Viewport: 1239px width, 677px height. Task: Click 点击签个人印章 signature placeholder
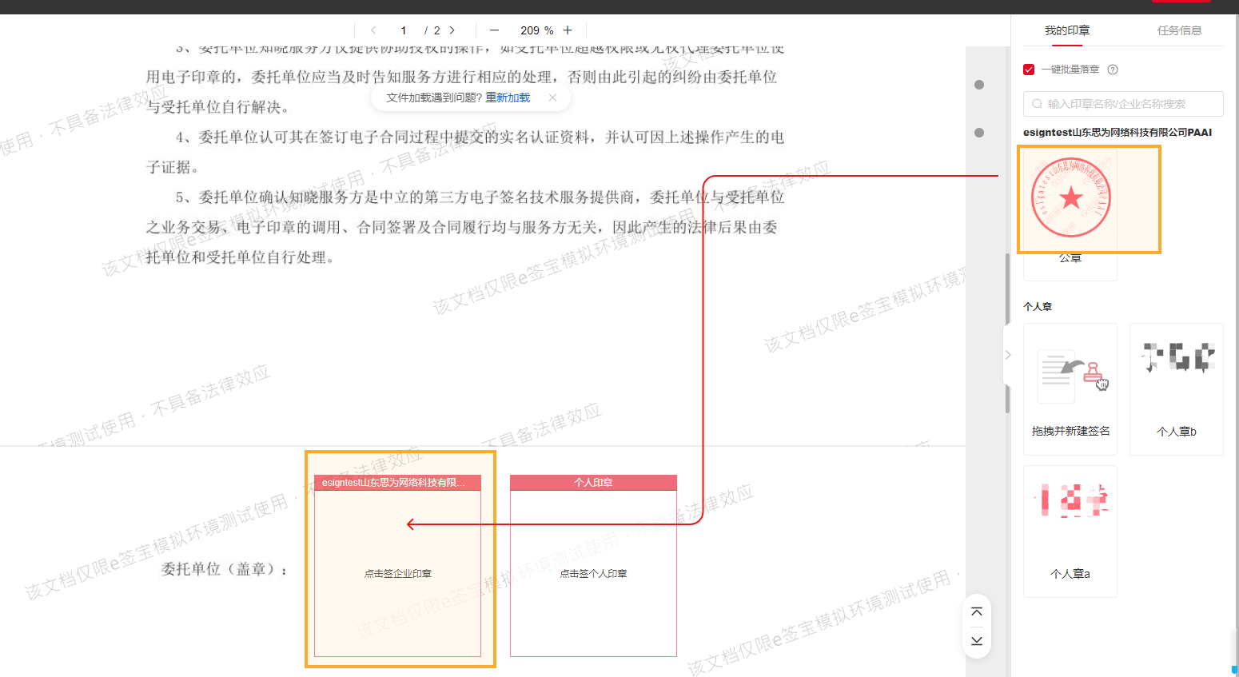tap(592, 573)
